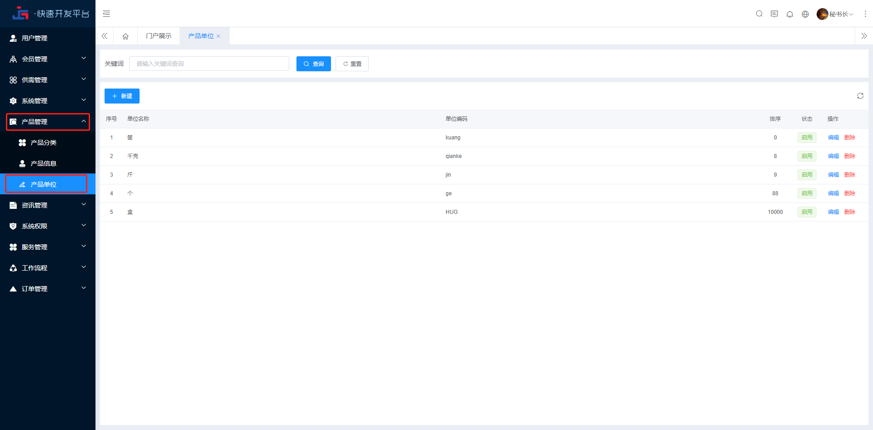Image resolution: width=873 pixels, height=430 pixels.
Task: Delete the 个 unit row
Action: 850,193
